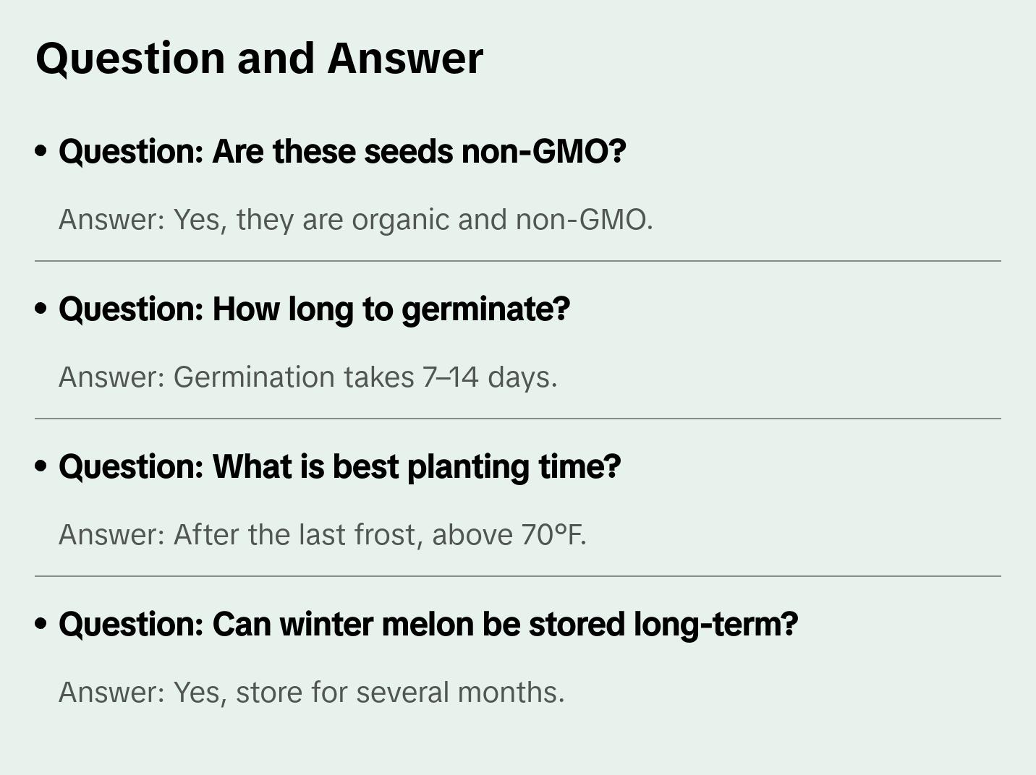Click the "70°F" temperature text

click(553, 535)
